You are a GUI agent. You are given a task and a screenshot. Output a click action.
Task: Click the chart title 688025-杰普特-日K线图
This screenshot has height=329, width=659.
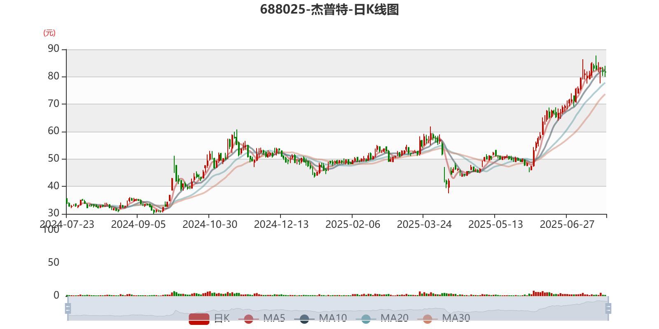(329, 9)
